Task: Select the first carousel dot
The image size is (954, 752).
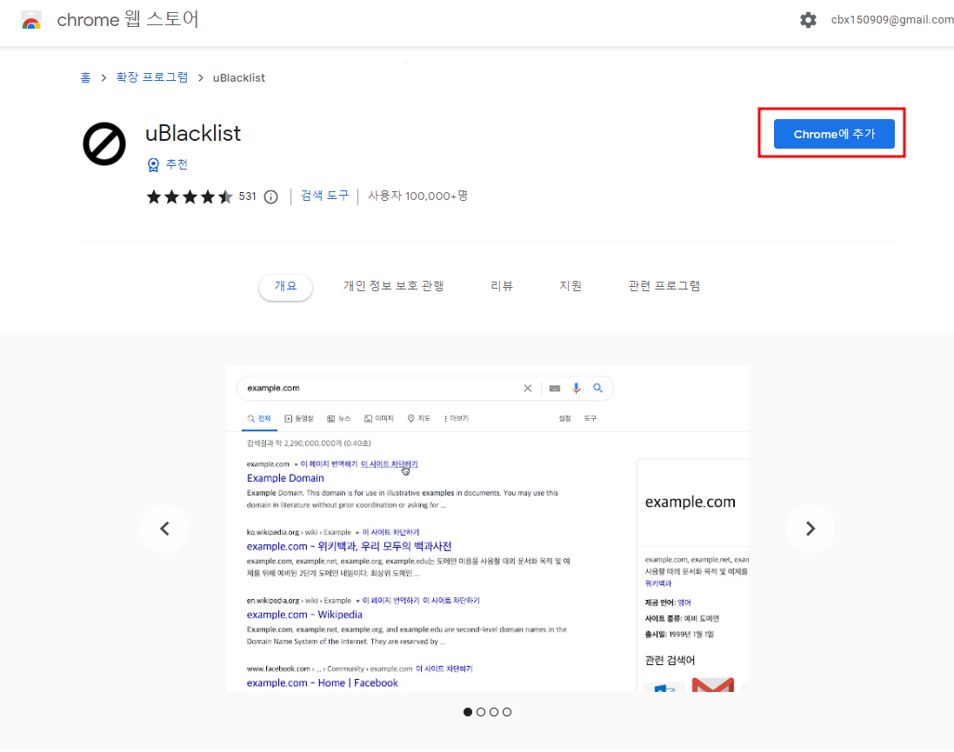Action: coord(467,712)
